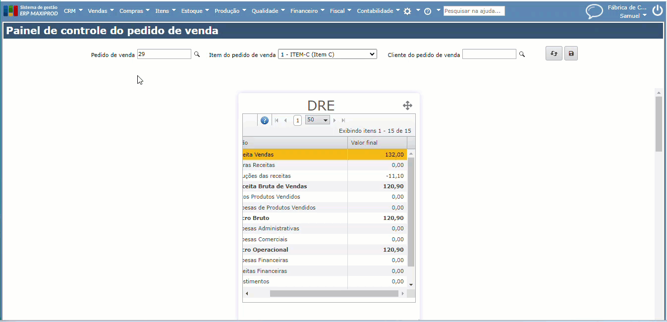Expand the Samuel user dropdown
Viewport: 667px width, 322px height.
pos(633,16)
